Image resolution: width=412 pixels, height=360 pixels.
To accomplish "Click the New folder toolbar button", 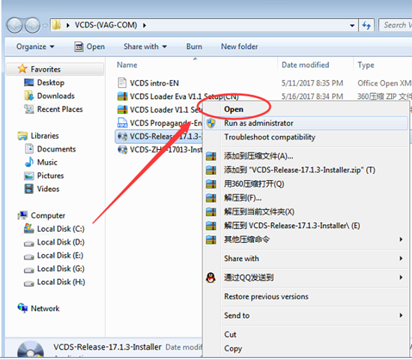I will tap(240, 46).
